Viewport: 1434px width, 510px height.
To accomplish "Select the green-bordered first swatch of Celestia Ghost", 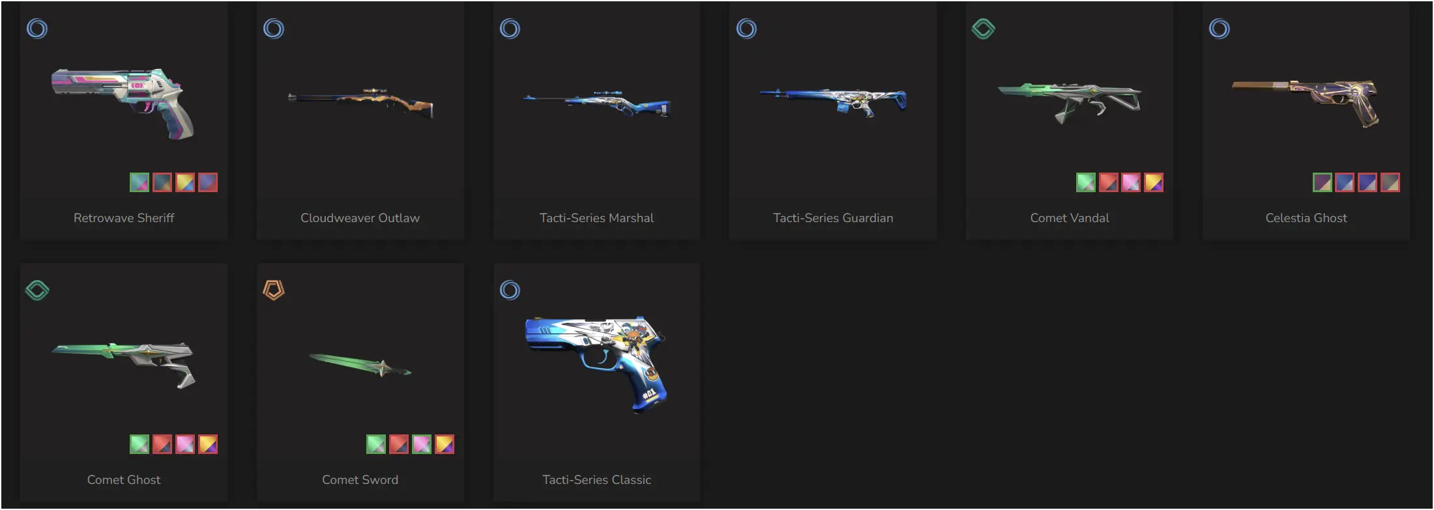I will coord(1323,182).
